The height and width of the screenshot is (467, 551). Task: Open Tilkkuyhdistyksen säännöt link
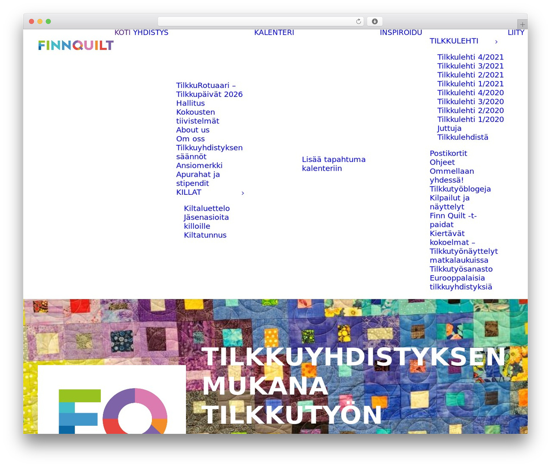pos(209,152)
